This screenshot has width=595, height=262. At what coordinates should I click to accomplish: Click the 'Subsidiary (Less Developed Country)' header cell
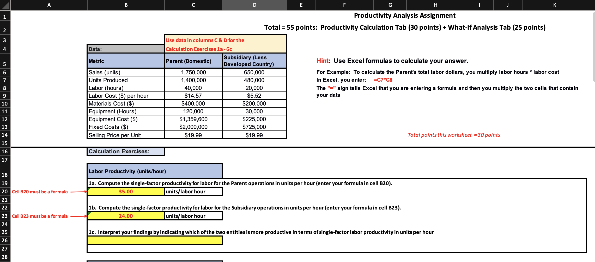(x=254, y=61)
